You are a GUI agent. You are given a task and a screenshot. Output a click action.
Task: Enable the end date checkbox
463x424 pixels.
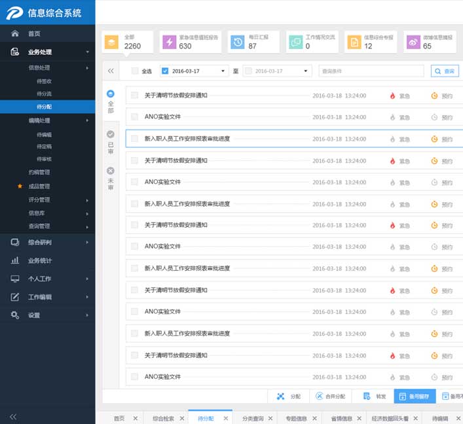248,71
